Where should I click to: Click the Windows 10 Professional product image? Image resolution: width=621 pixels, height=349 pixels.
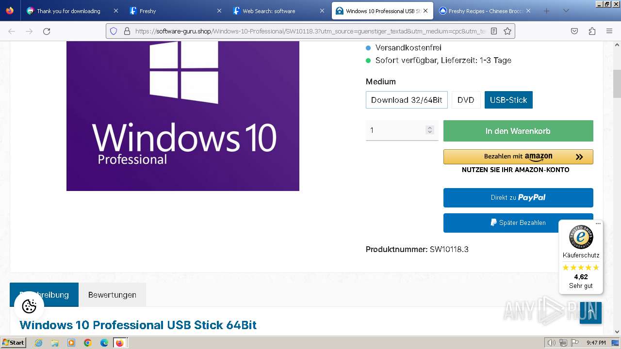[x=183, y=116]
